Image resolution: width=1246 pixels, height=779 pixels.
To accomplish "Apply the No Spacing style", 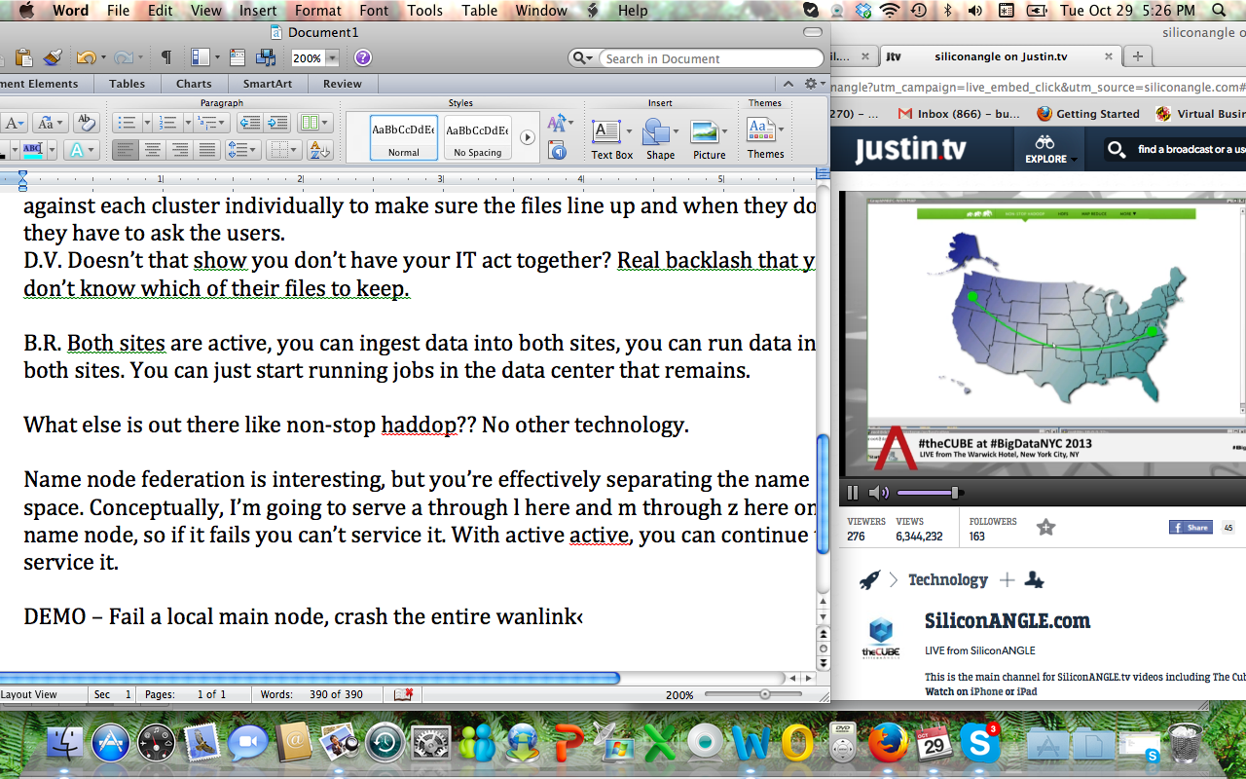I will 478,137.
